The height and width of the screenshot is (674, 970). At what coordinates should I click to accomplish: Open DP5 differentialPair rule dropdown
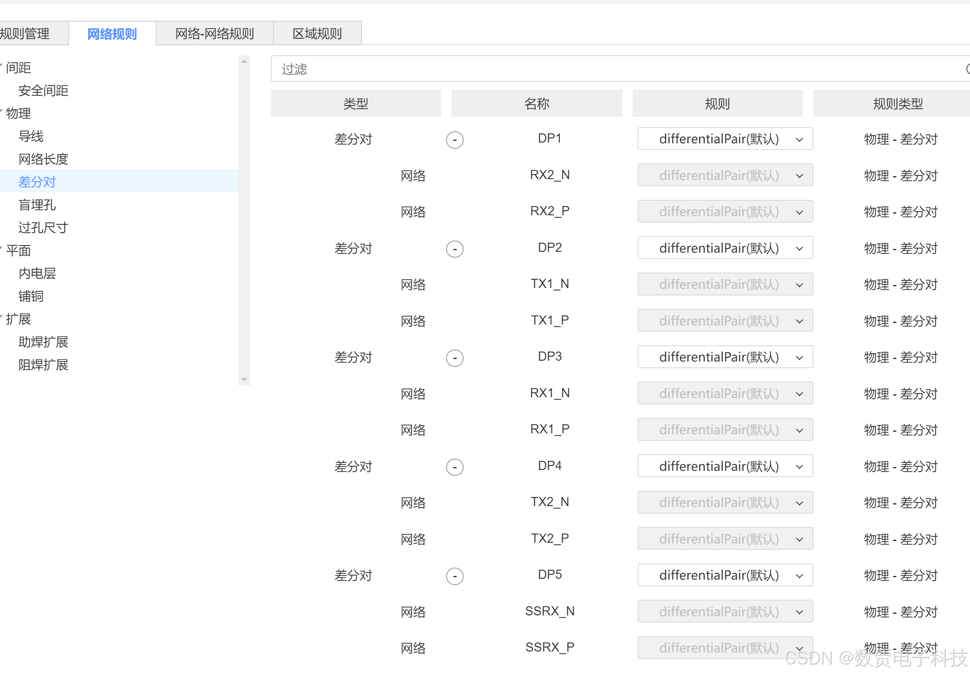(x=725, y=575)
